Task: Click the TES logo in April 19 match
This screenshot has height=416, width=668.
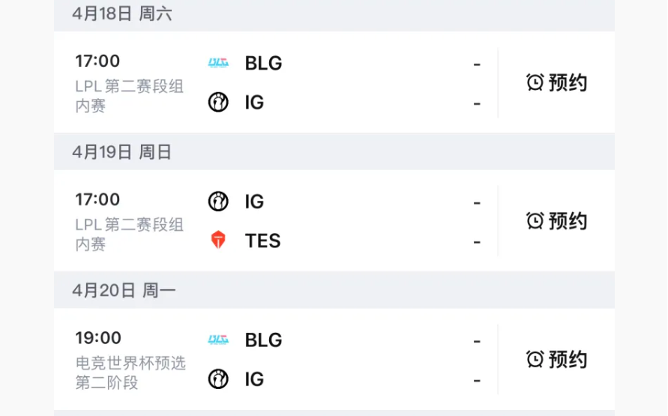Action: click(x=218, y=241)
